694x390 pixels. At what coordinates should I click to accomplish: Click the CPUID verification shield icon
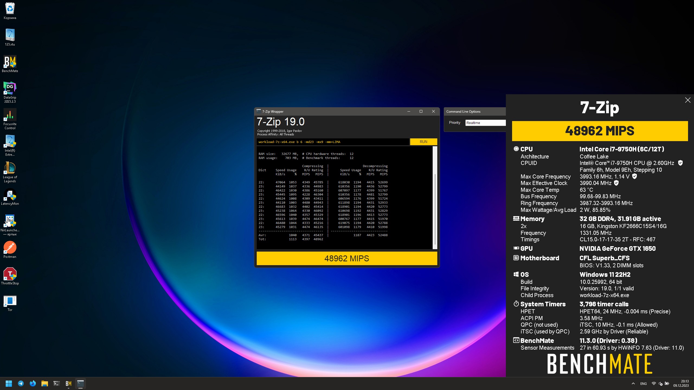[x=680, y=163]
